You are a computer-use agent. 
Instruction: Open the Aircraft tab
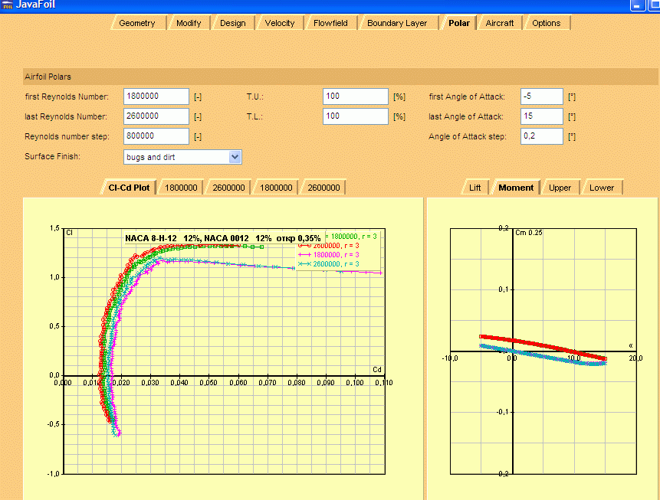tap(500, 23)
